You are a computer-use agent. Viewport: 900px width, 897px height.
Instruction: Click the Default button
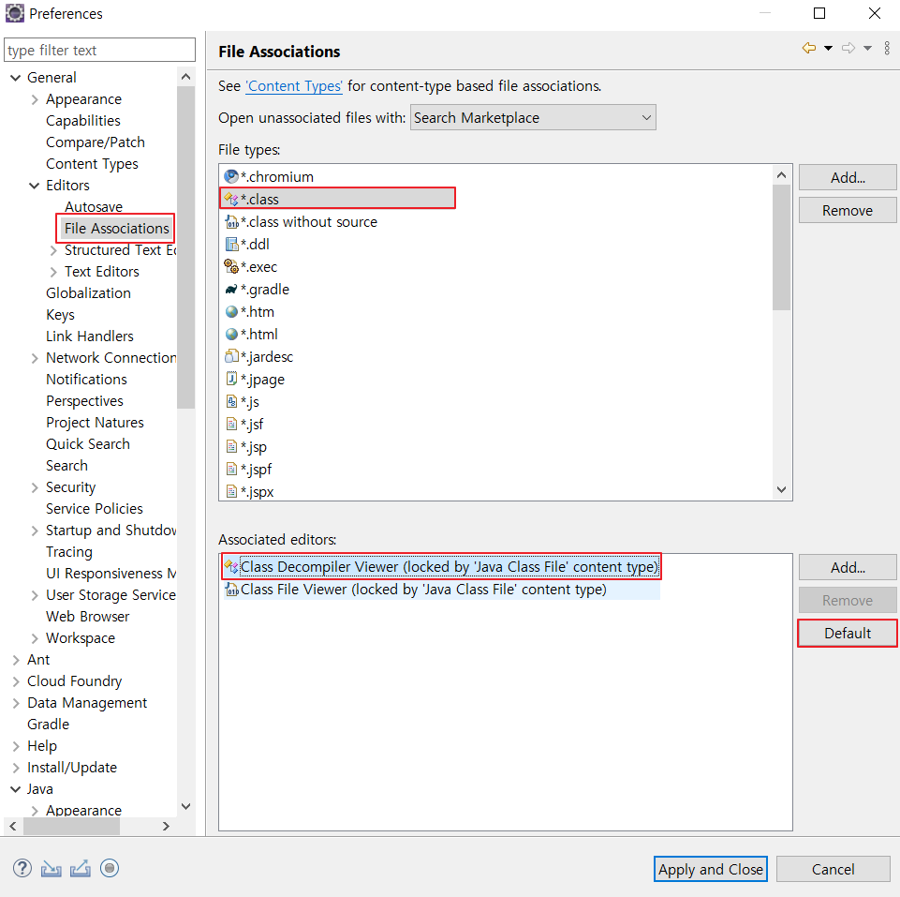coord(848,634)
